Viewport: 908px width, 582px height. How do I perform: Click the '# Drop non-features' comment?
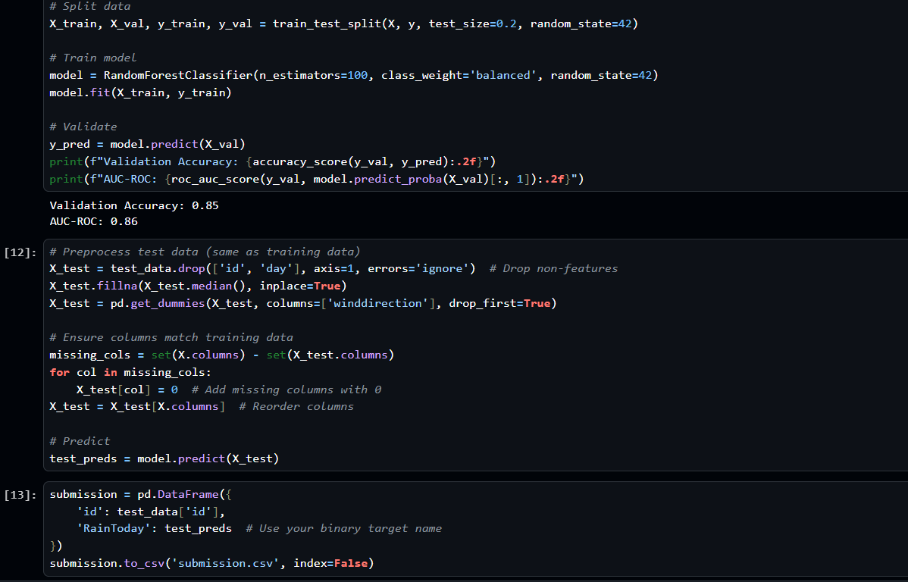553,269
